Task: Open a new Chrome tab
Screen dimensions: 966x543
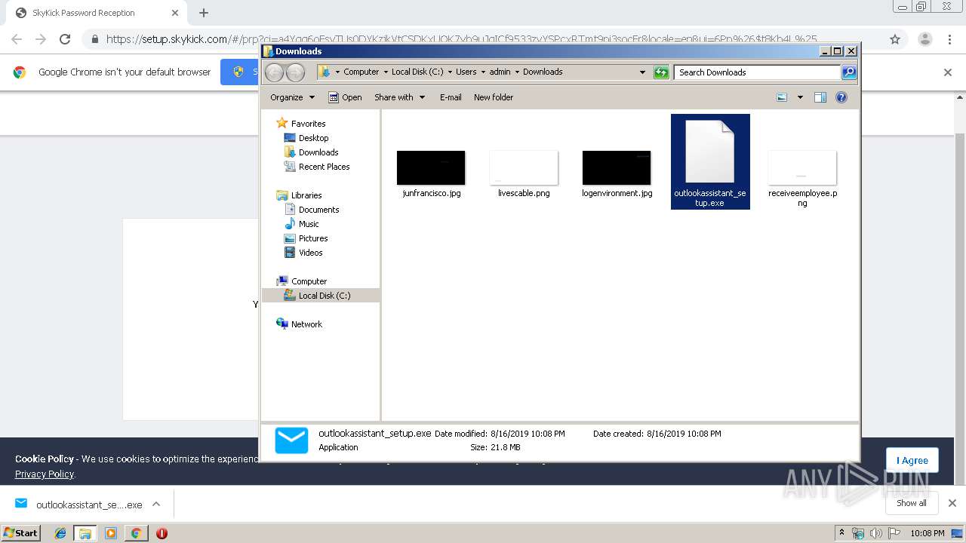Action: 204,13
